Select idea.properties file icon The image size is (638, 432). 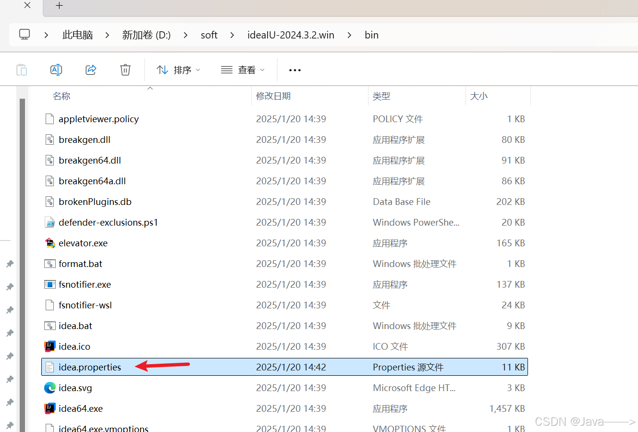coord(49,367)
